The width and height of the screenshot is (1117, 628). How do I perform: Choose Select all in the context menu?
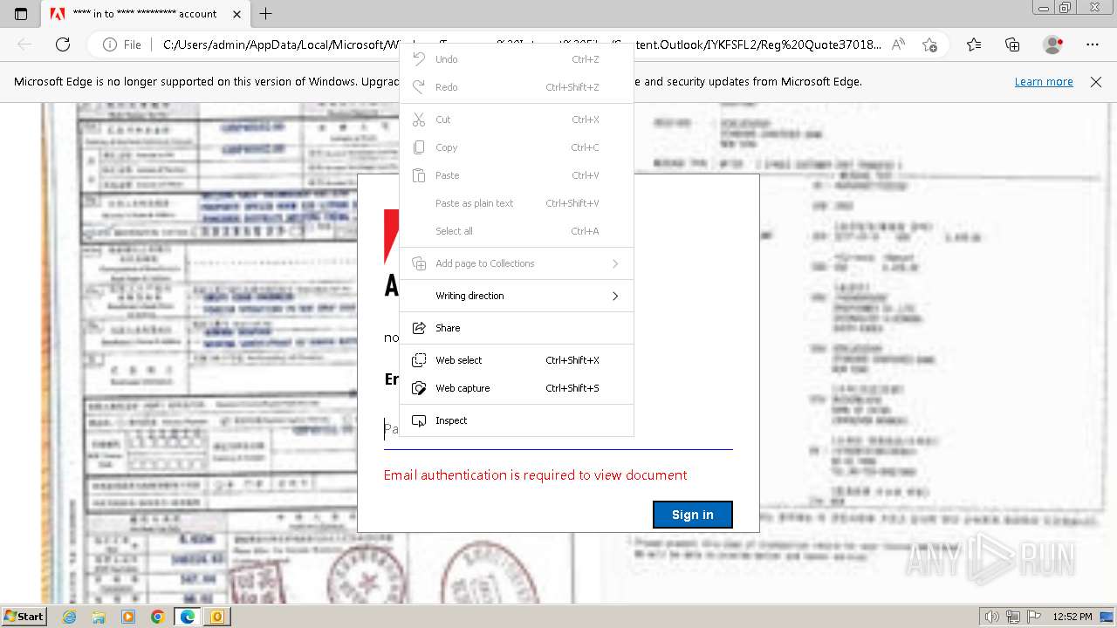click(517, 231)
